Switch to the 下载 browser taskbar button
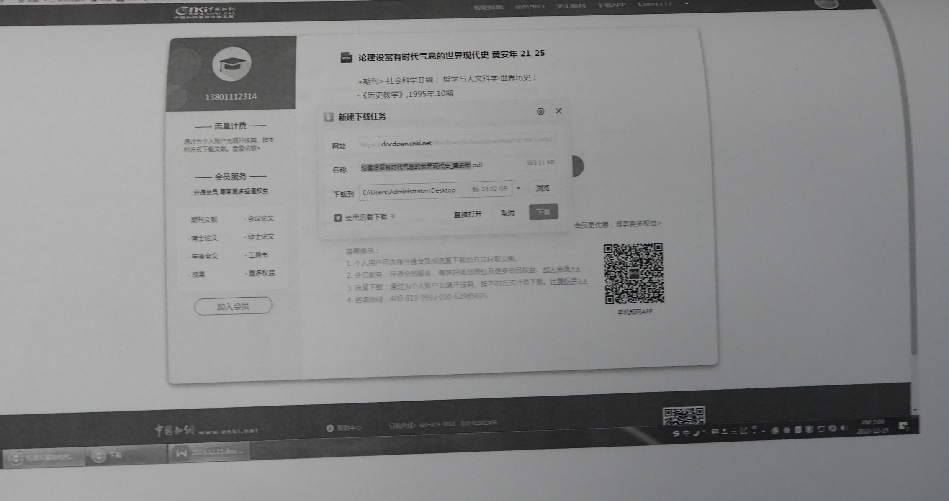This screenshot has width=949, height=501. tap(126, 455)
